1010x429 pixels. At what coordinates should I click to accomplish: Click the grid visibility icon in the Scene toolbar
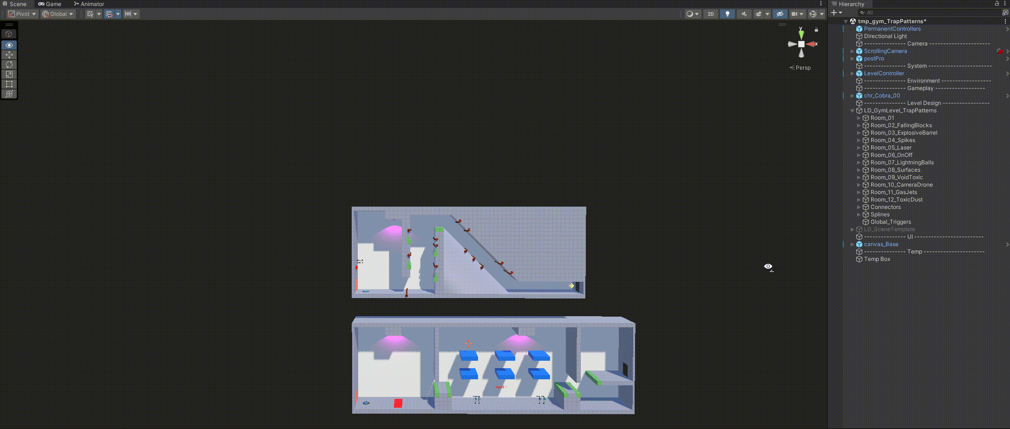[x=90, y=14]
